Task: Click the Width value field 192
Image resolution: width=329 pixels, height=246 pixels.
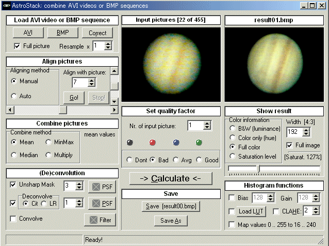Action: point(294,132)
